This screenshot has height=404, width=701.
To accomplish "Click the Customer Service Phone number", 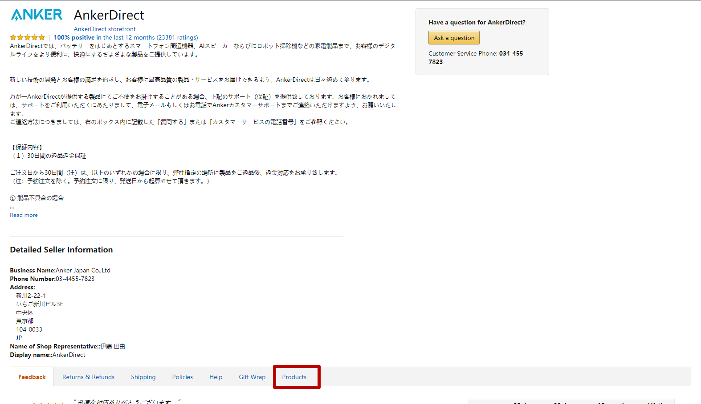I will [x=477, y=57].
